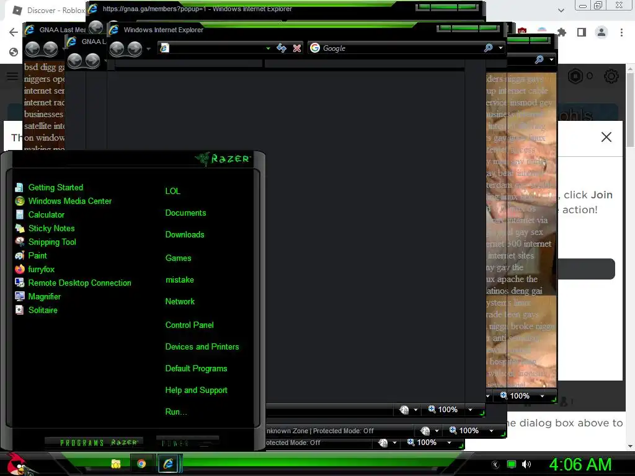Open Network from the start menu
635x476 pixels.
click(180, 302)
